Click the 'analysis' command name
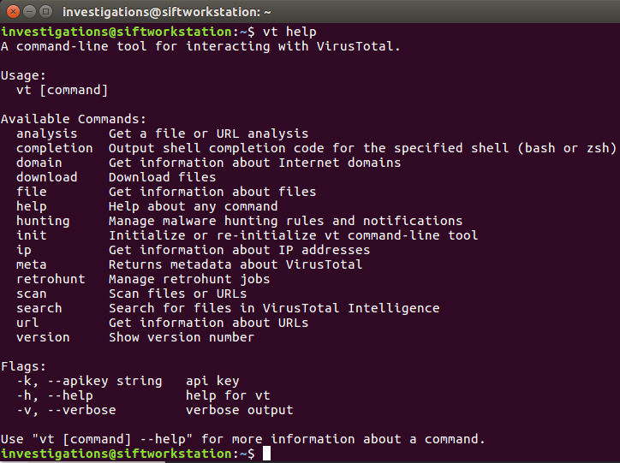The image size is (620, 463). click(x=46, y=134)
